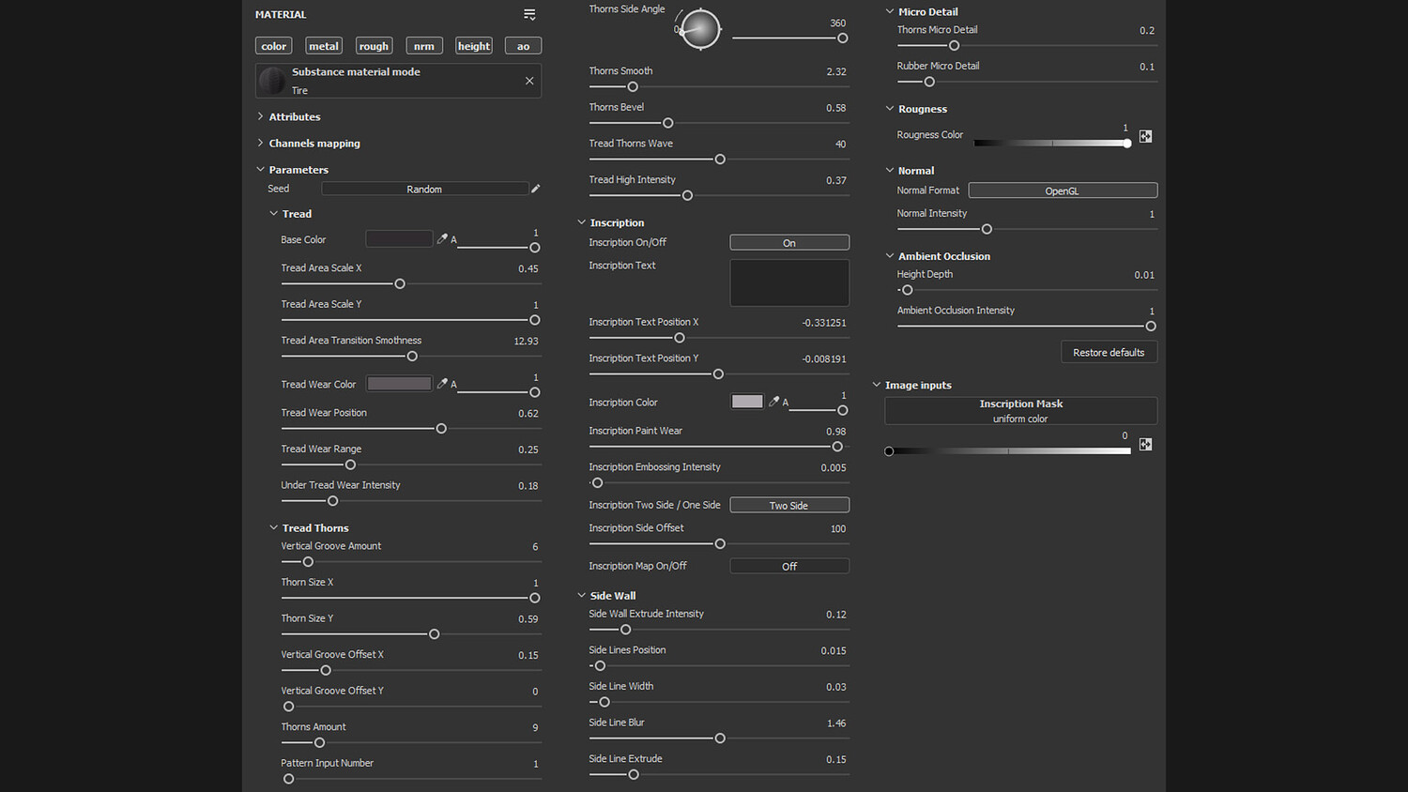This screenshot has height=792, width=1408.
Task: Open Rougness Color gradient options icon
Action: click(x=1145, y=136)
